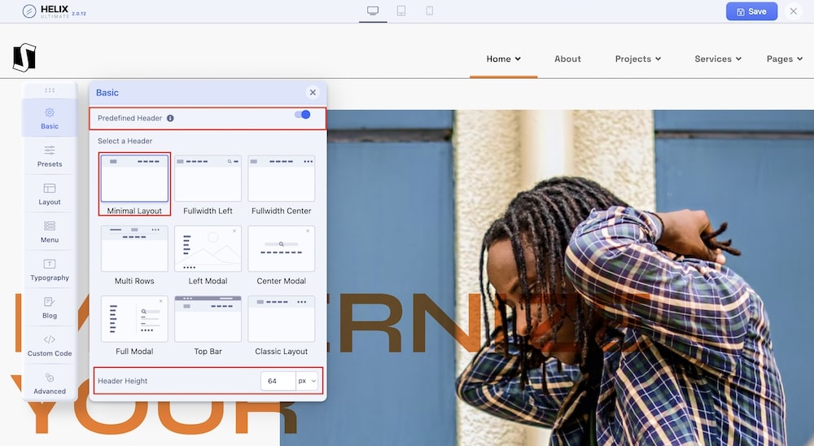Open the Presets sidebar panel

(x=50, y=155)
